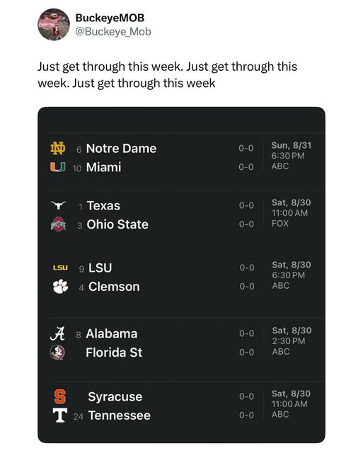Image resolution: width=363 pixels, height=453 pixels.
Task: Open the BuckeyeMOB display name
Action: pyautogui.click(x=110, y=18)
